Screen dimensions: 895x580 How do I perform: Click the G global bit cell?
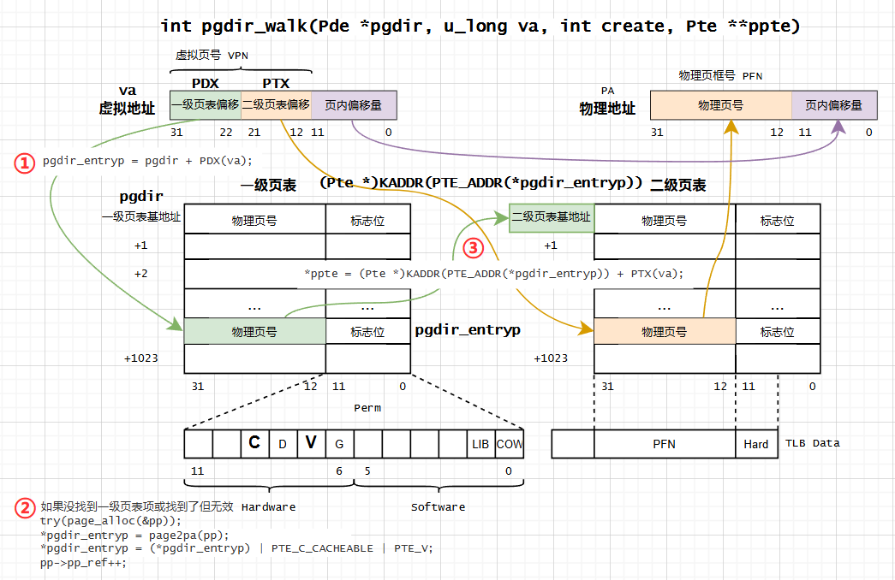(x=339, y=443)
